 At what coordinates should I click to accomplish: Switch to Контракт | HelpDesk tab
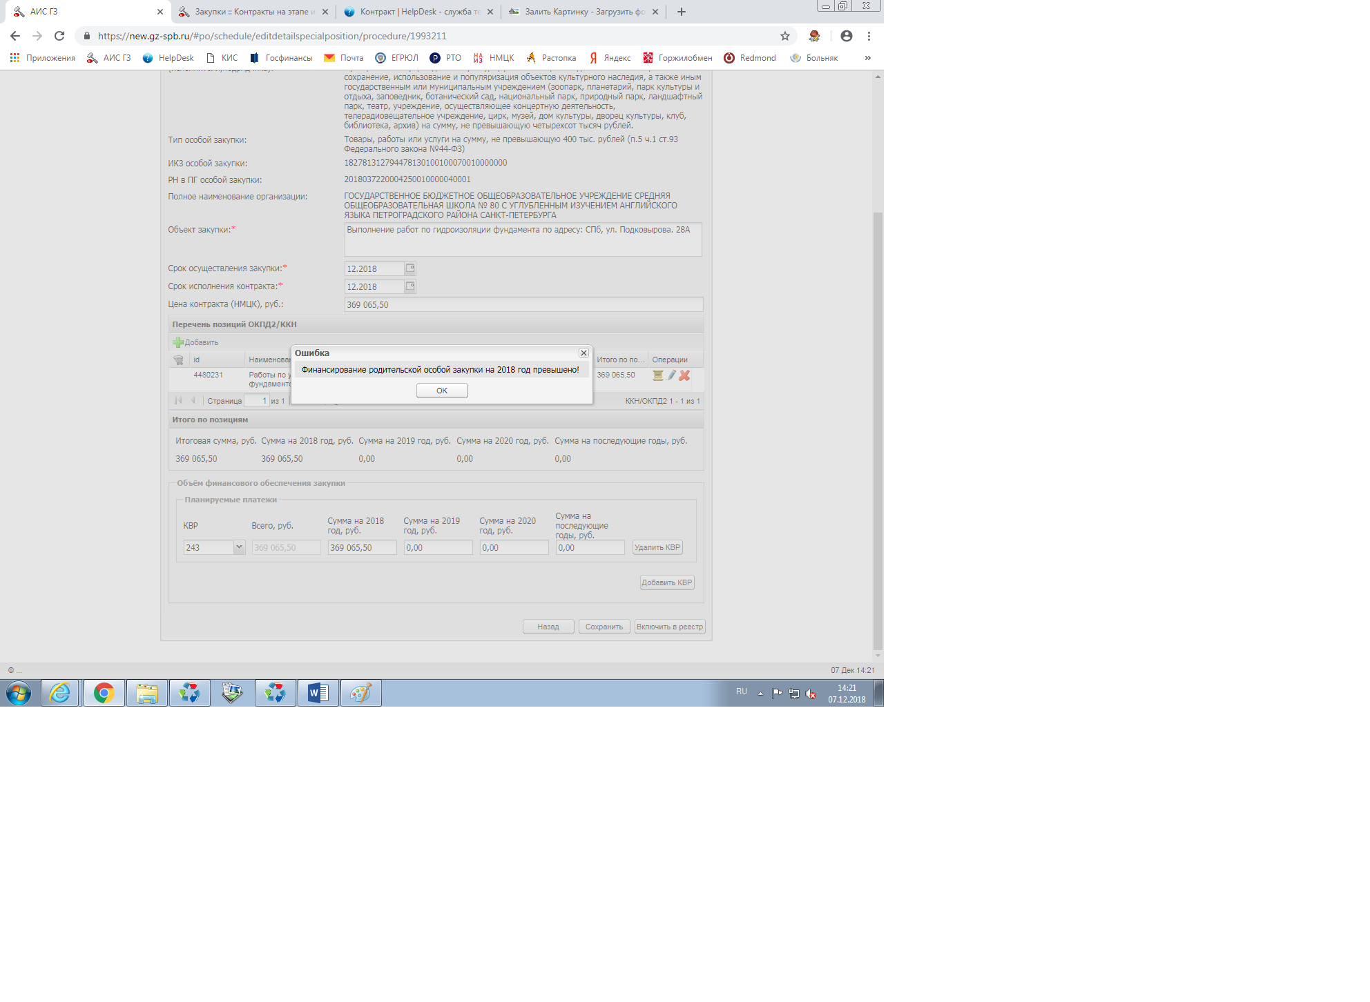pyautogui.click(x=419, y=12)
